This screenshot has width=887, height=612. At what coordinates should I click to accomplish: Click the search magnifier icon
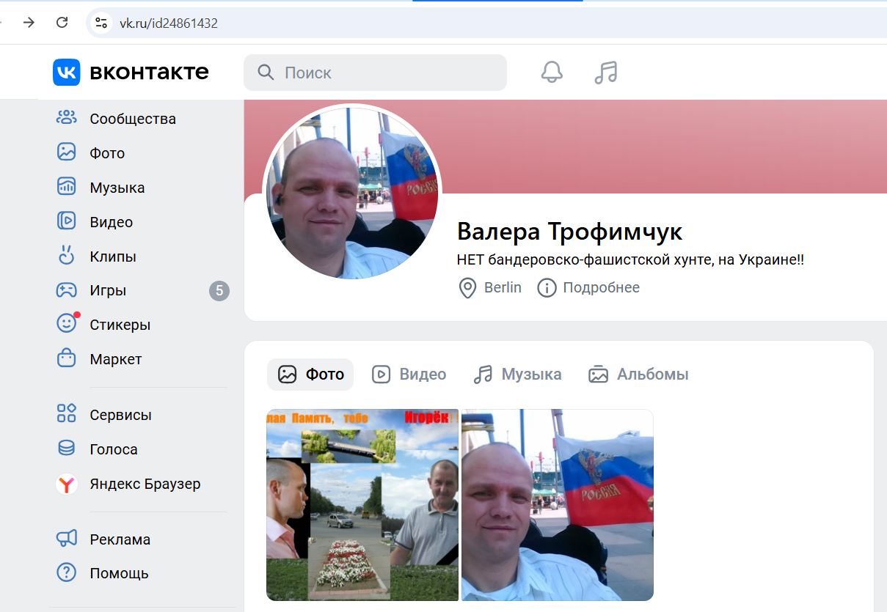(266, 72)
